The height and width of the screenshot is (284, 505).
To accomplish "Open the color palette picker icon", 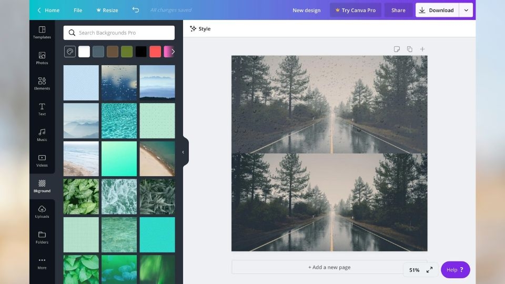I will (x=70, y=52).
